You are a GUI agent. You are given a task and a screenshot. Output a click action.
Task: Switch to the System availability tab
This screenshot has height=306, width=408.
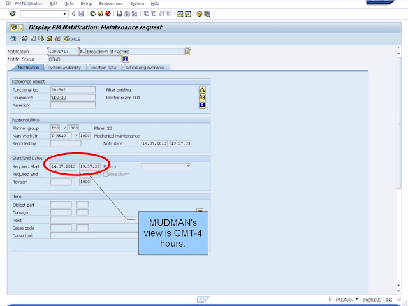64,68
